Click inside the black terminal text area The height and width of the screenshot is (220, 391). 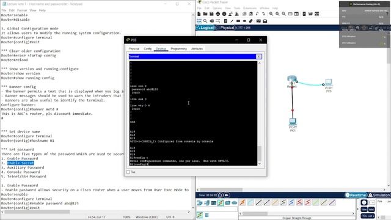(193, 113)
